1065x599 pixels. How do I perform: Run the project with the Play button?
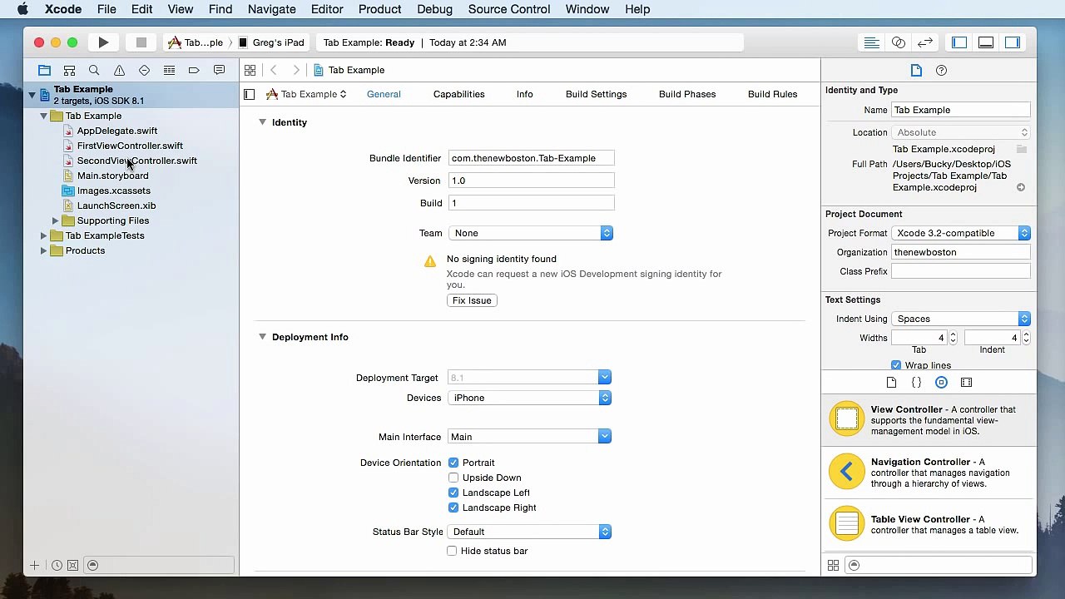(103, 42)
